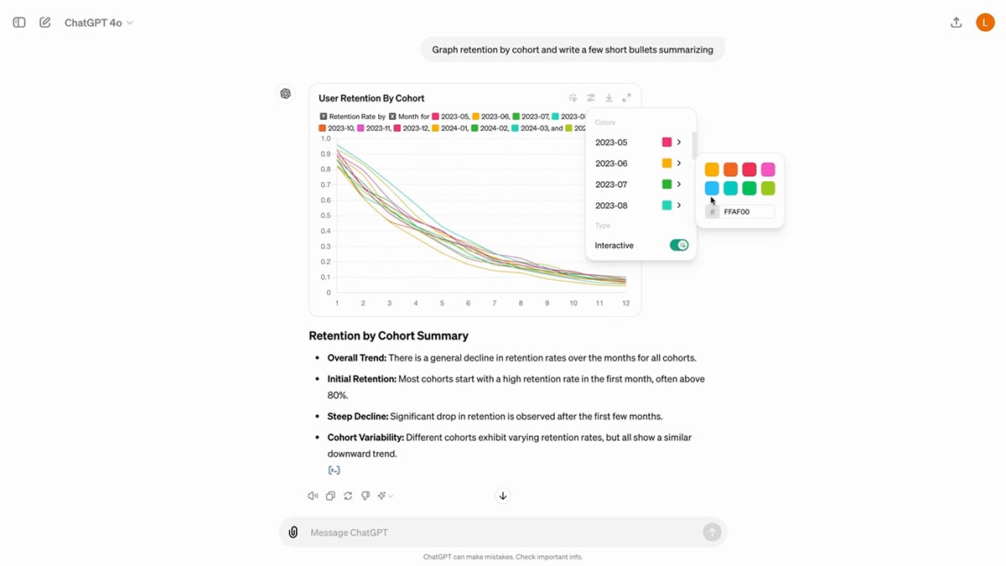Start a new chat with the compose icon
The image size is (1006, 566).
click(x=45, y=23)
